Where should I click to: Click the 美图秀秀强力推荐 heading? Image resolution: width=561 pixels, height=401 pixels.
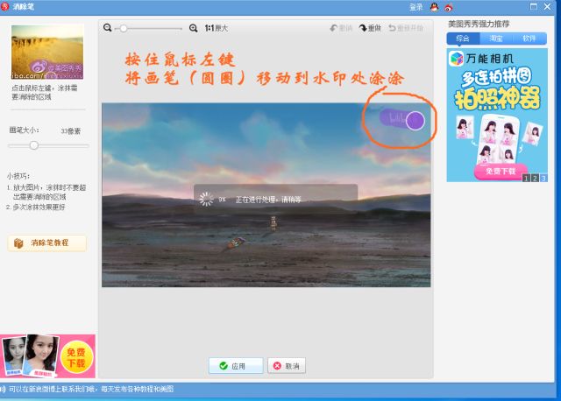(x=479, y=25)
